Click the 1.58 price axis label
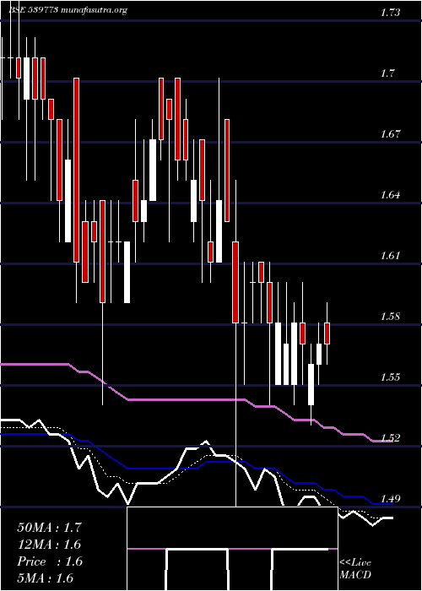Image resolution: width=422 pixels, height=591 pixels. (x=390, y=317)
